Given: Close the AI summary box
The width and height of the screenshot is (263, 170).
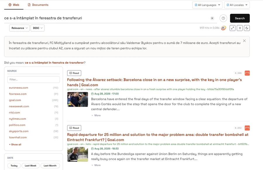Looking at the screenshot, I should (244, 41).
